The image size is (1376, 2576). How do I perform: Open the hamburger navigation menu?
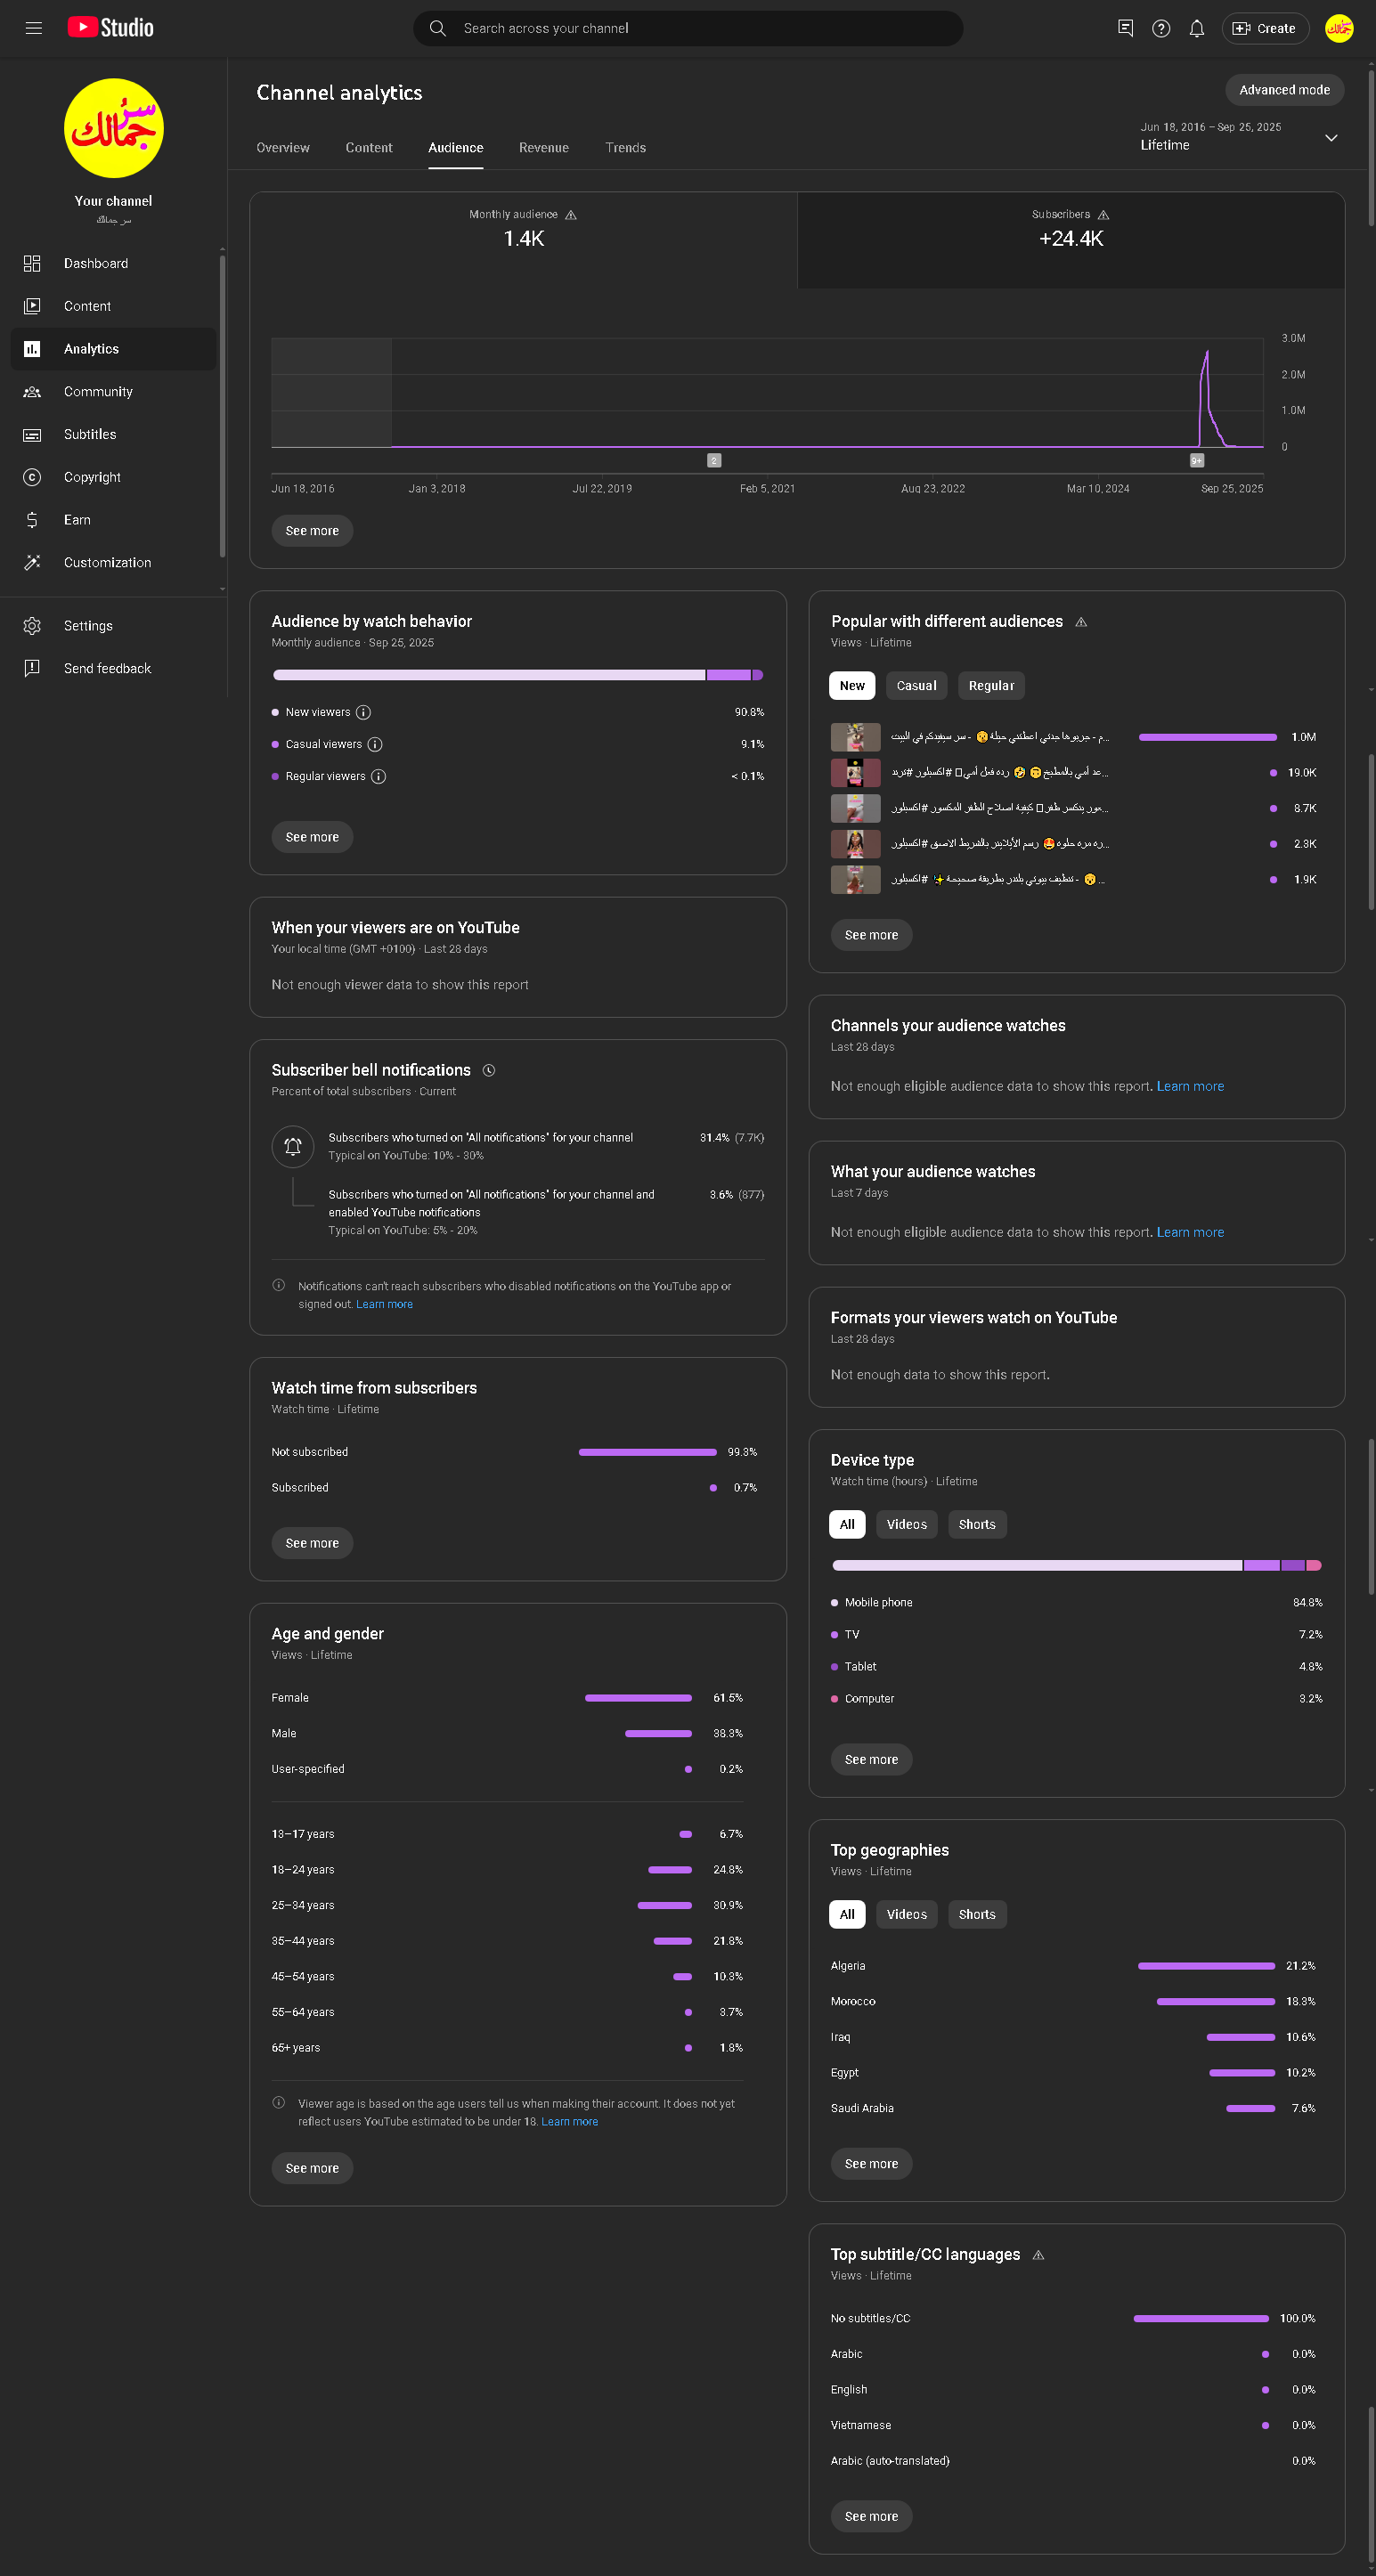click(x=33, y=28)
